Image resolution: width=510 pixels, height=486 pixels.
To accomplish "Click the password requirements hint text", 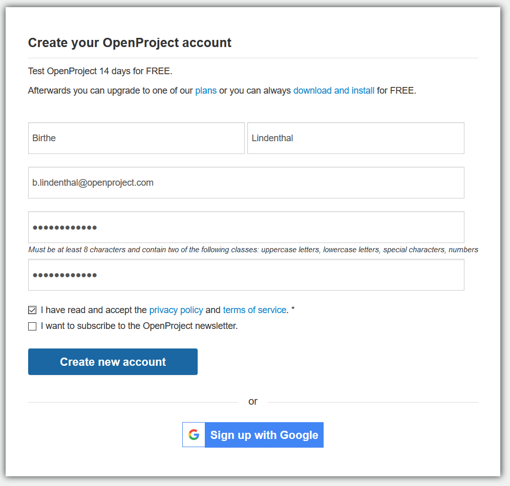I will [253, 250].
